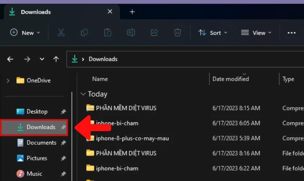Viewport: 304px width, 181px height.
Task: Click the Copy icon in toolbar
Action: [x=84, y=33]
